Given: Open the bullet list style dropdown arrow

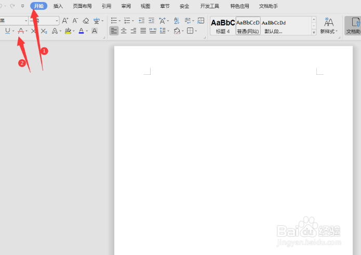Looking at the screenshot, I should pos(119,21).
